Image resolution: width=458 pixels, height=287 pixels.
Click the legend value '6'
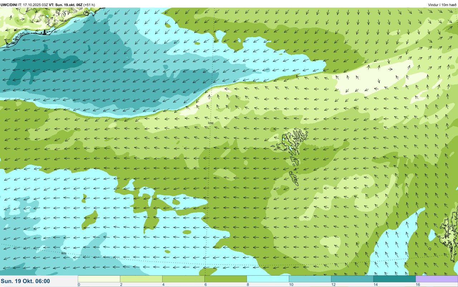pos(205,284)
